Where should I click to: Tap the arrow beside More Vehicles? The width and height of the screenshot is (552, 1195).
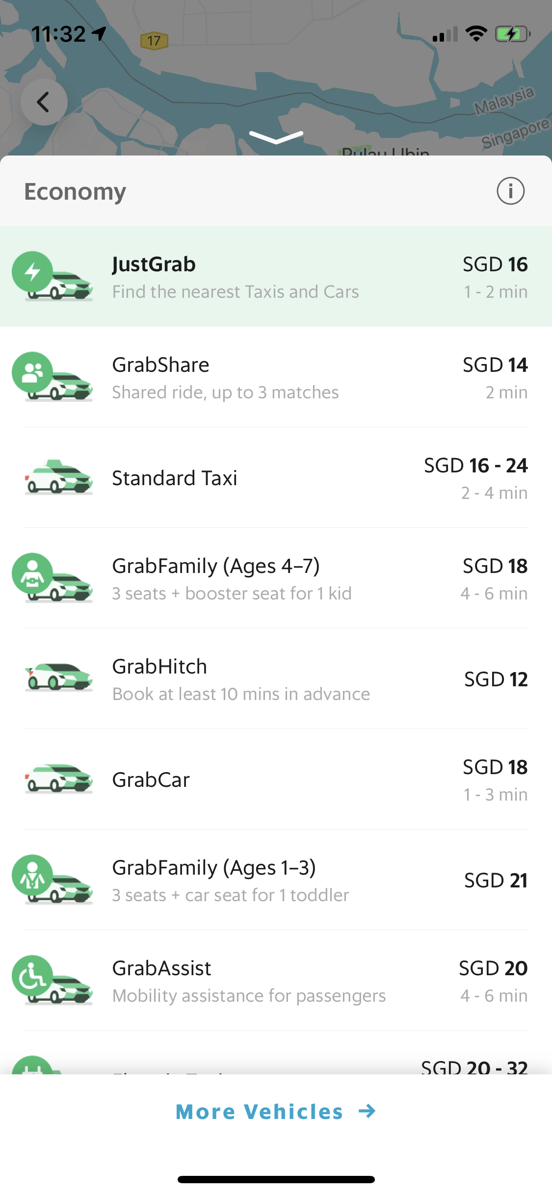coord(367,1111)
